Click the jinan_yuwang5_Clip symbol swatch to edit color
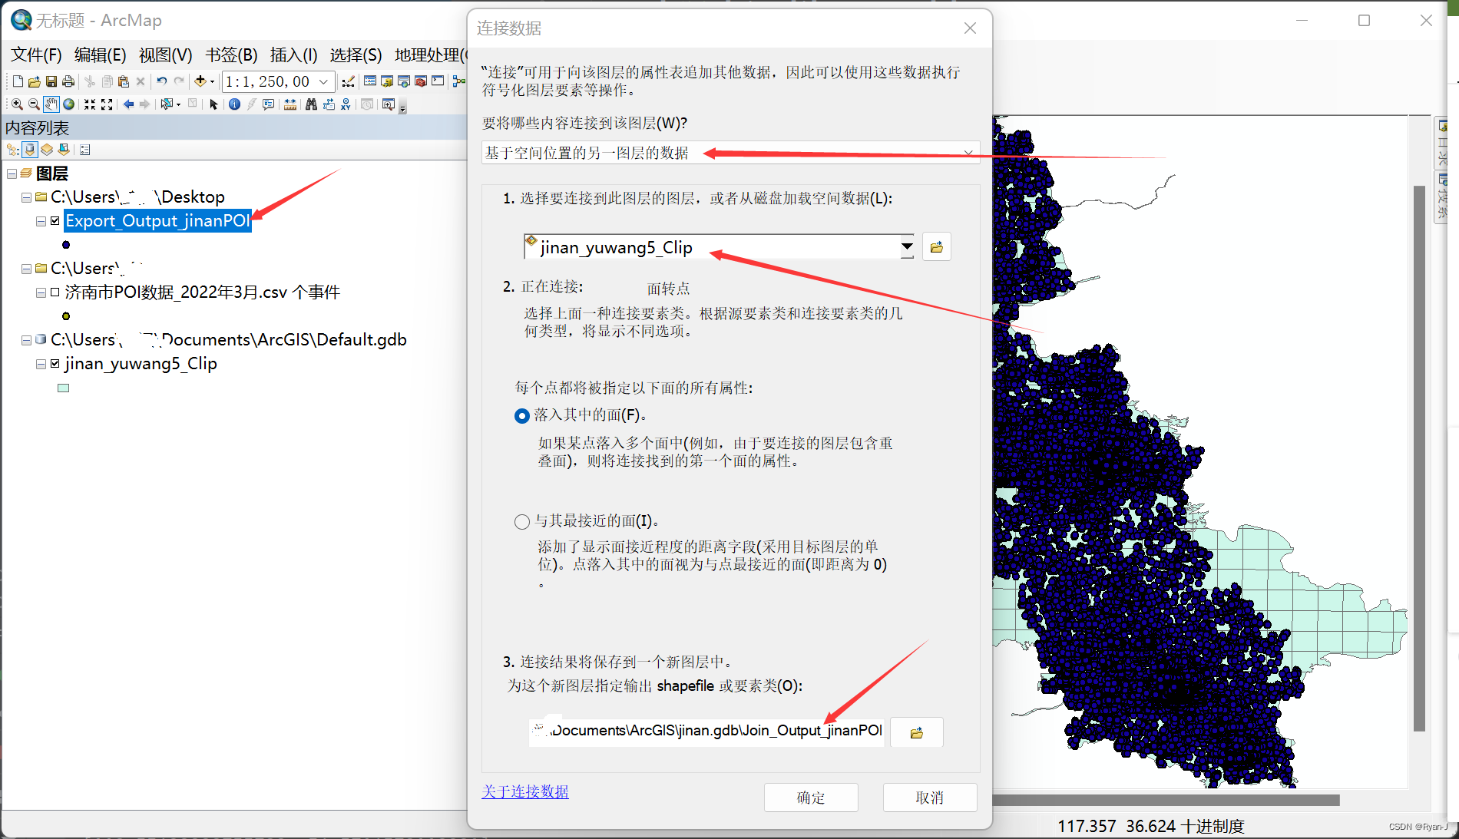Image resolution: width=1459 pixels, height=839 pixels. [x=63, y=388]
